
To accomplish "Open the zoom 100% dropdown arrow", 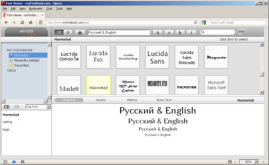I will pyautogui.click(x=256, y=161).
